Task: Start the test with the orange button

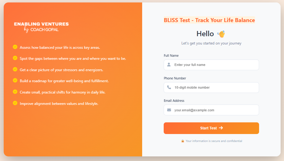Action: (x=211, y=128)
